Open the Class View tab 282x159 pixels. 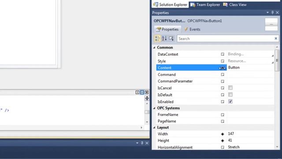235,5
